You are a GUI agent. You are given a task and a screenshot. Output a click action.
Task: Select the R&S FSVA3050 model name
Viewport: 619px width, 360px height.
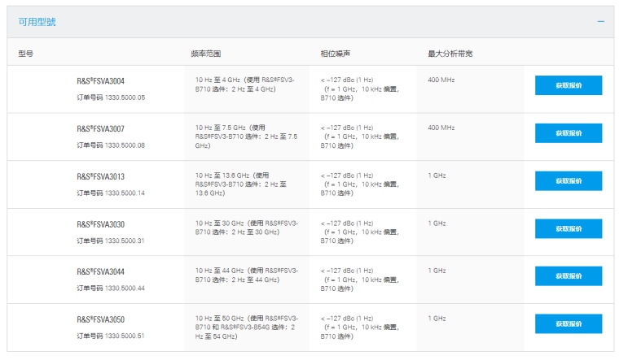[x=101, y=319]
